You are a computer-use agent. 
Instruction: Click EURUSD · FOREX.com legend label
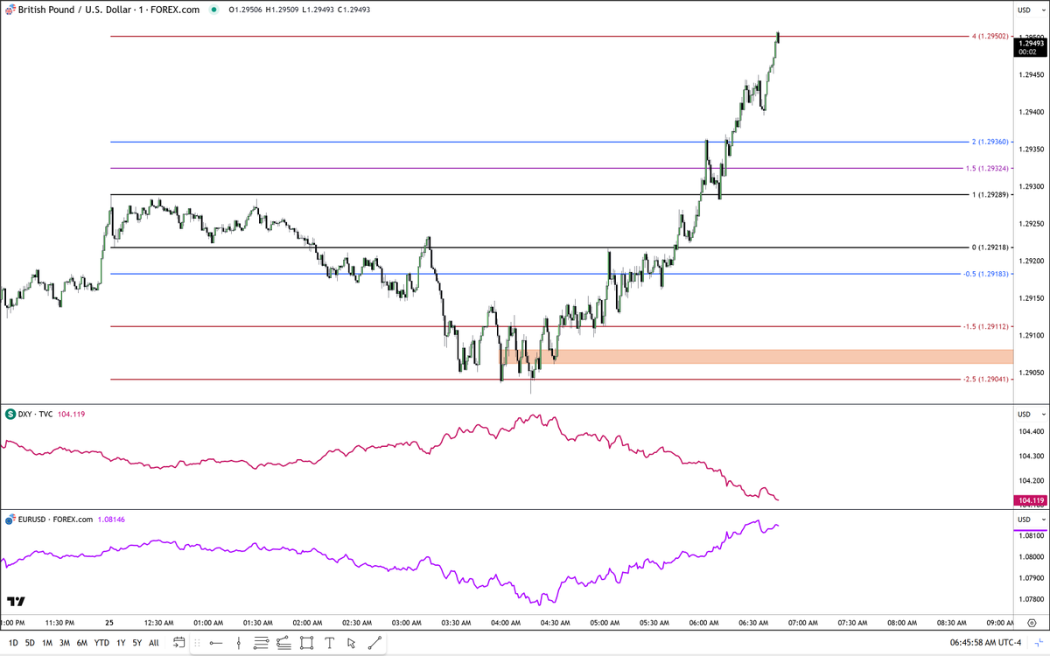(x=53, y=520)
